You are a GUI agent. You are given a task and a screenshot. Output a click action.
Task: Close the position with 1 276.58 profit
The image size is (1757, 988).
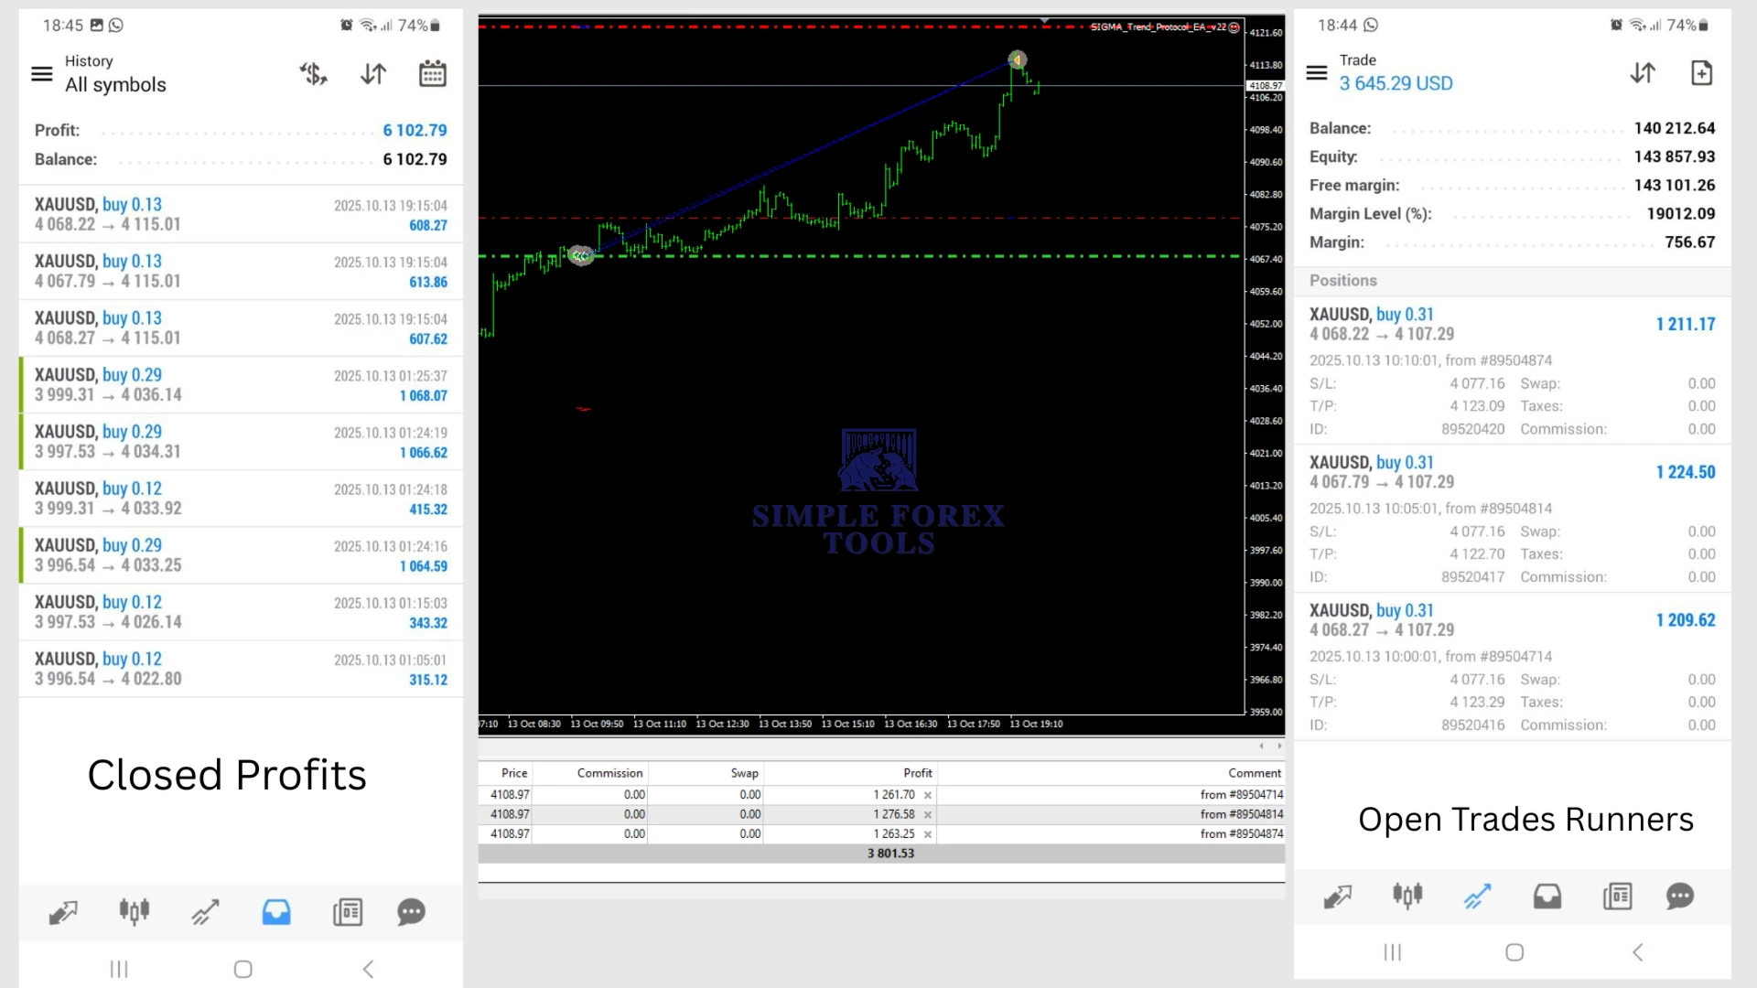tap(928, 815)
